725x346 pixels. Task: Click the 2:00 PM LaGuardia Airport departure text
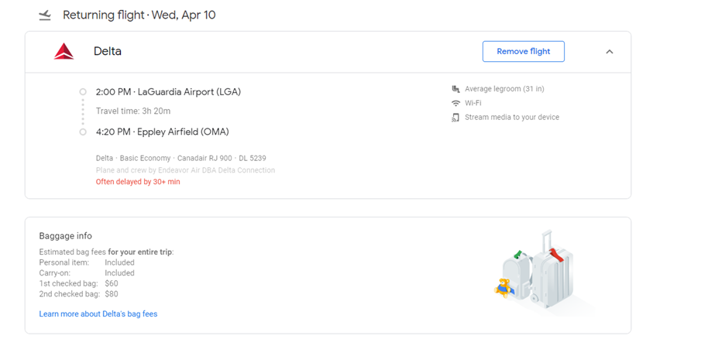tap(168, 92)
